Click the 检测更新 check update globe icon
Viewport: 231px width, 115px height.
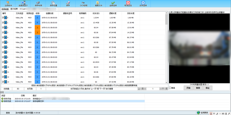(x=198, y=112)
